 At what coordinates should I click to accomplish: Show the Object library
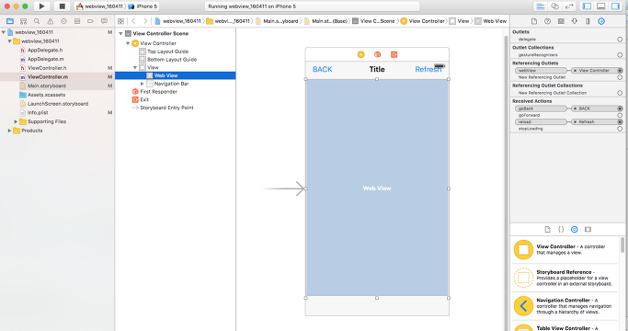pos(575,230)
